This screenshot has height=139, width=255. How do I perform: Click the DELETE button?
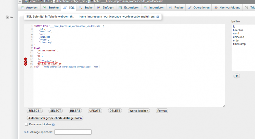(x=115, y=111)
